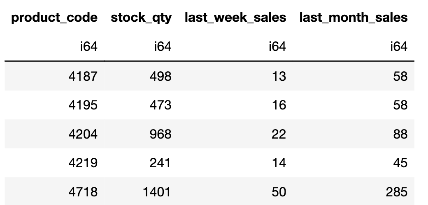
Task: Click last month sales value 285
Action: tap(397, 191)
